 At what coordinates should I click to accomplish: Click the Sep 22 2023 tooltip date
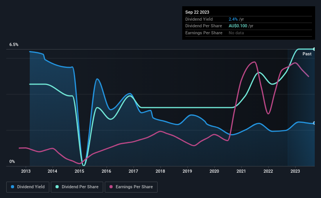click(197, 12)
